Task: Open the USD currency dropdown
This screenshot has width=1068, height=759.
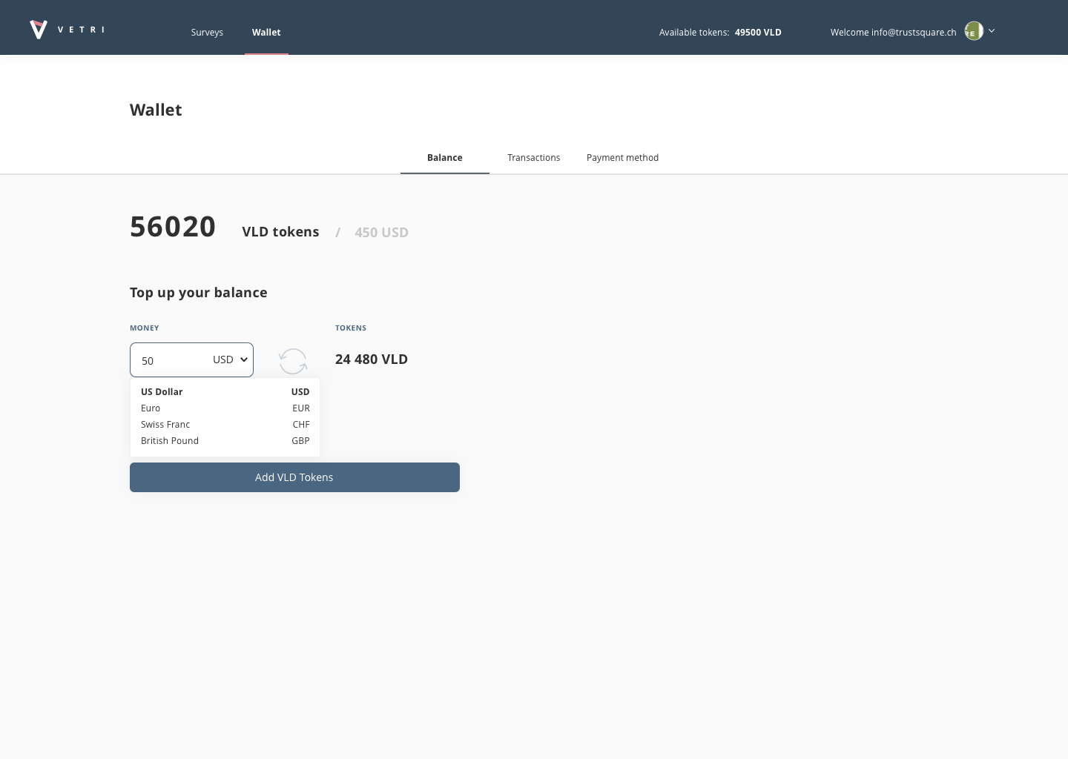Action: point(231,359)
